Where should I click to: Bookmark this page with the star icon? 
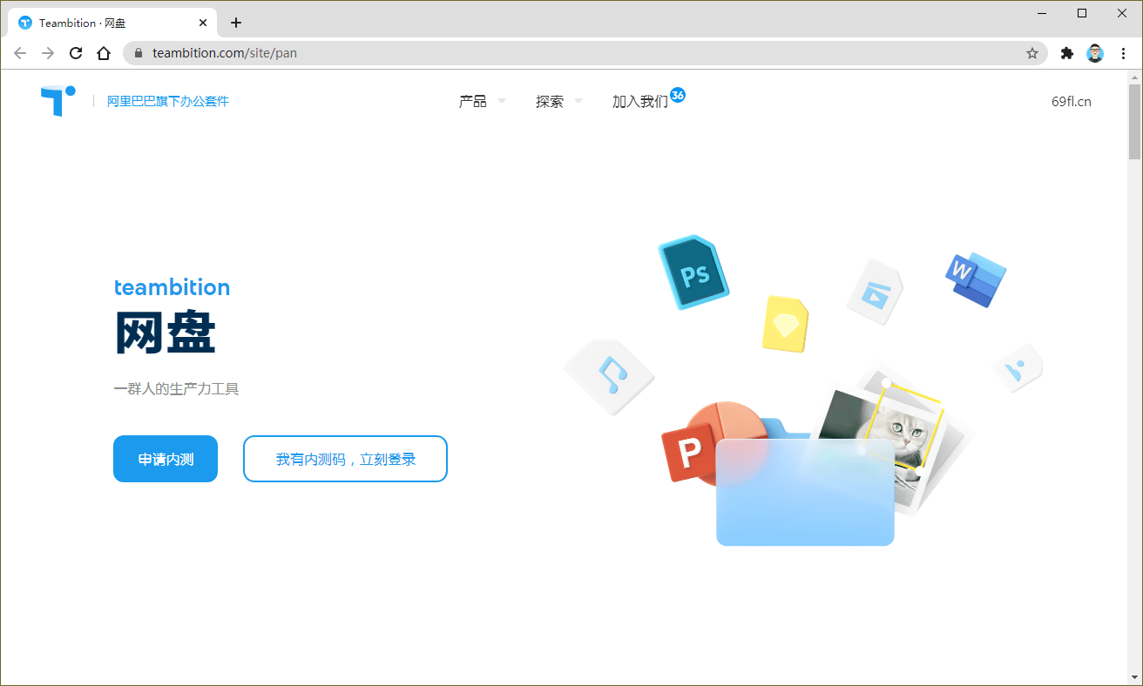point(1032,53)
